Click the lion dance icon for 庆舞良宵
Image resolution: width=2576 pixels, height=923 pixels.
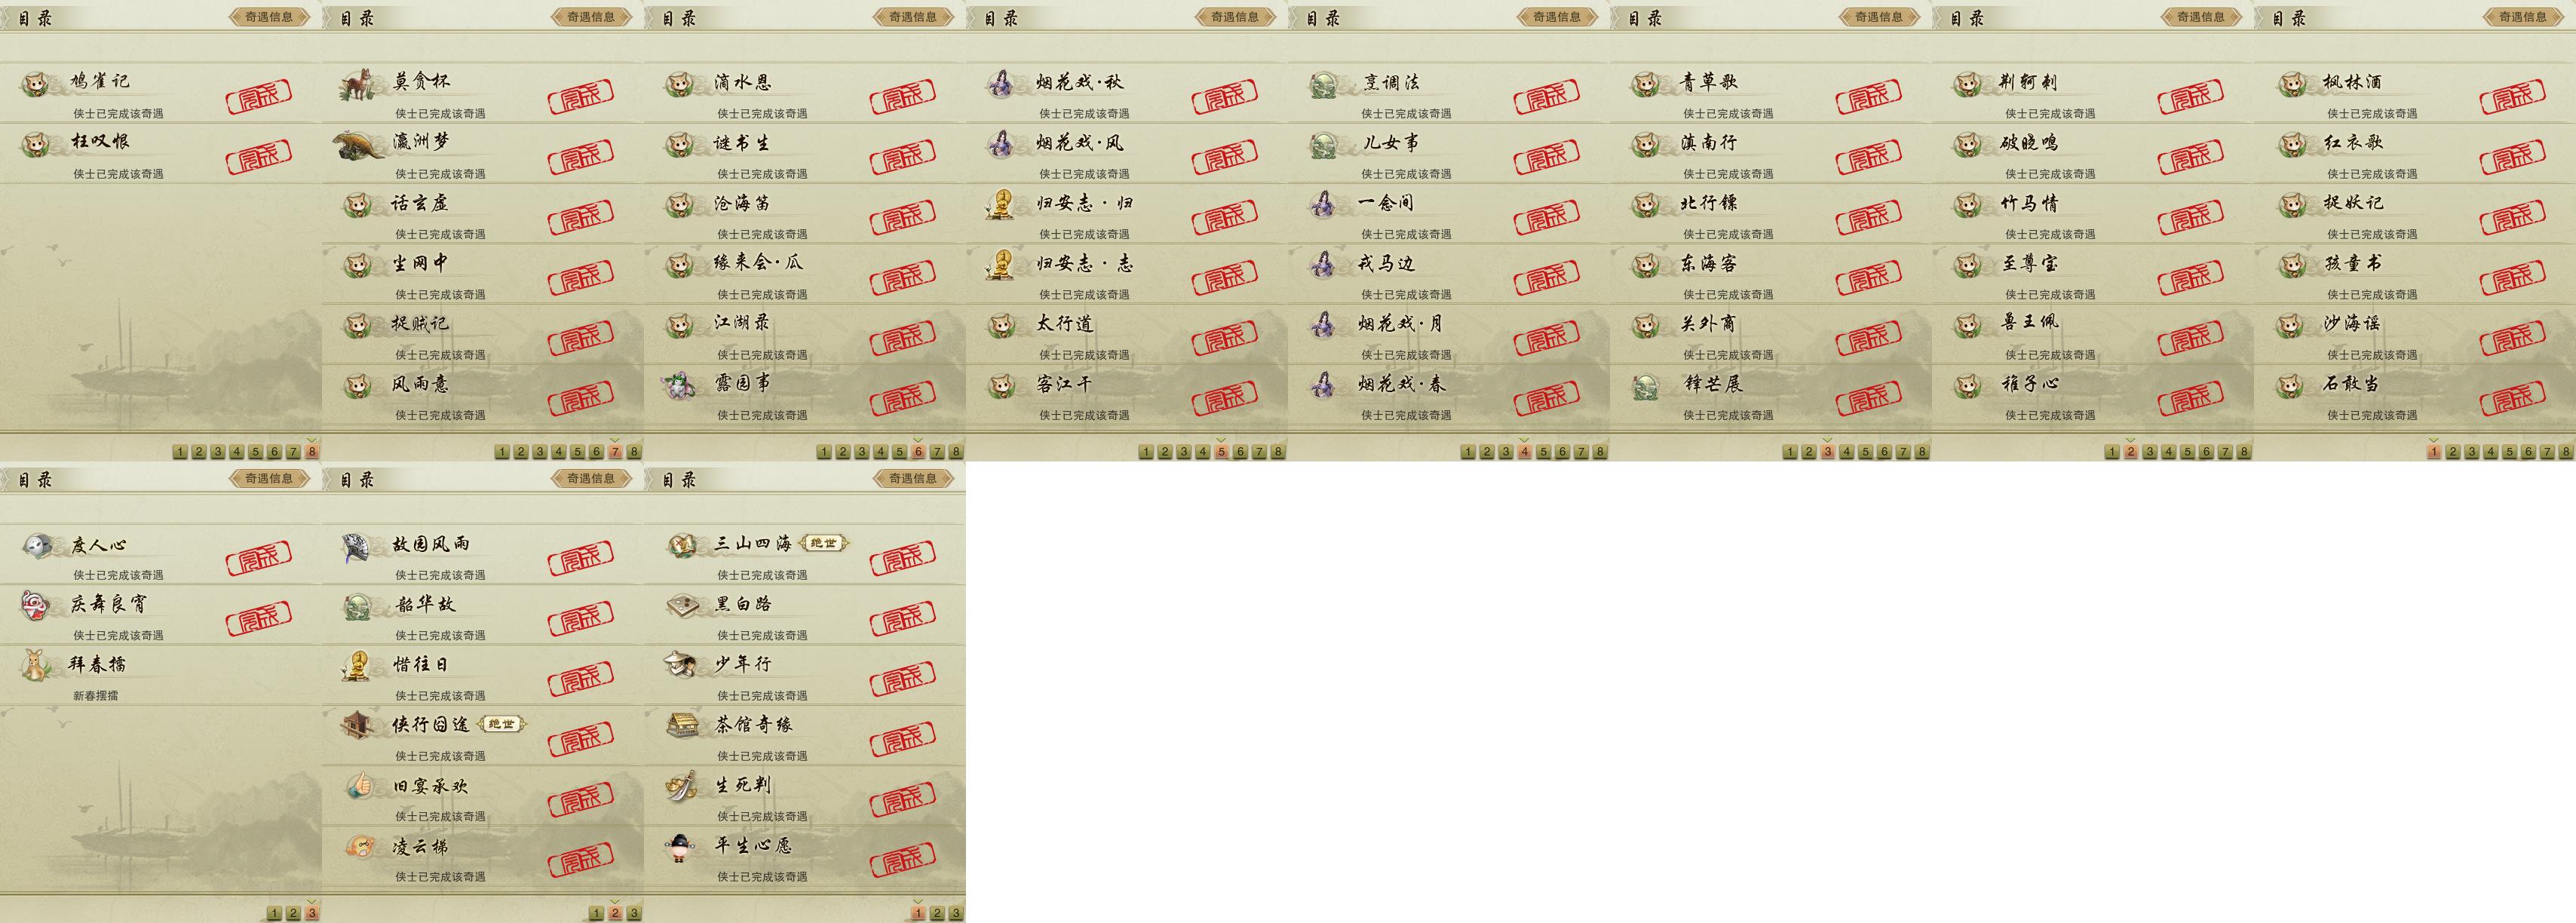click(35, 605)
